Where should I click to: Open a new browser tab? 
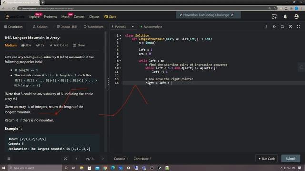(43, 2)
